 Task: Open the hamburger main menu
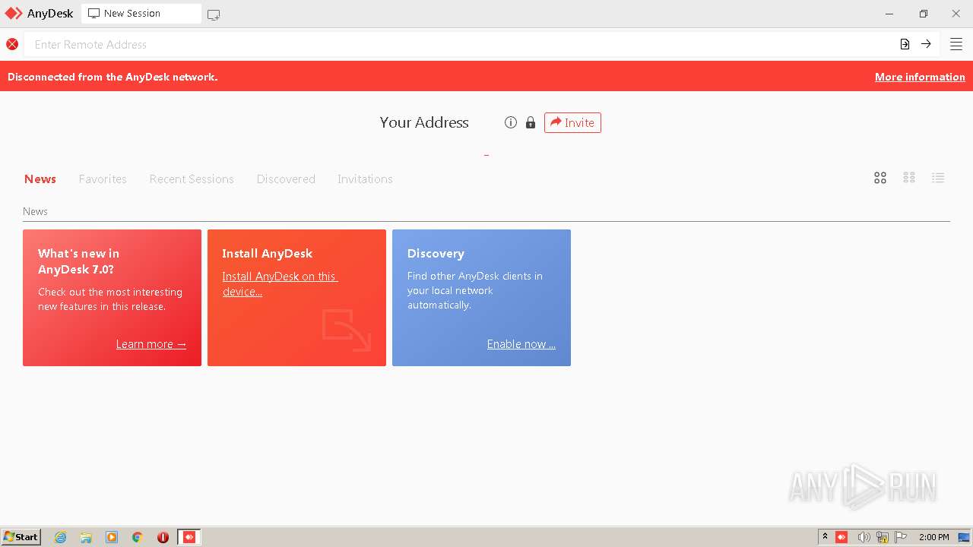pos(956,44)
